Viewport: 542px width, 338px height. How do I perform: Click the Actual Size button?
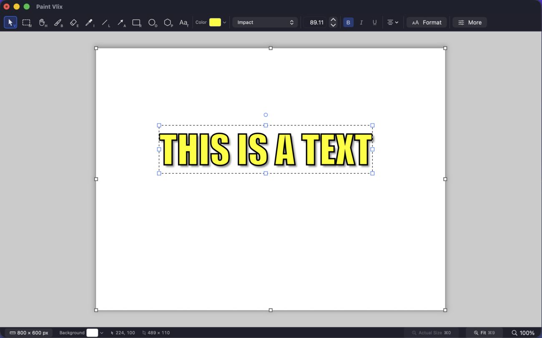coord(431,333)
